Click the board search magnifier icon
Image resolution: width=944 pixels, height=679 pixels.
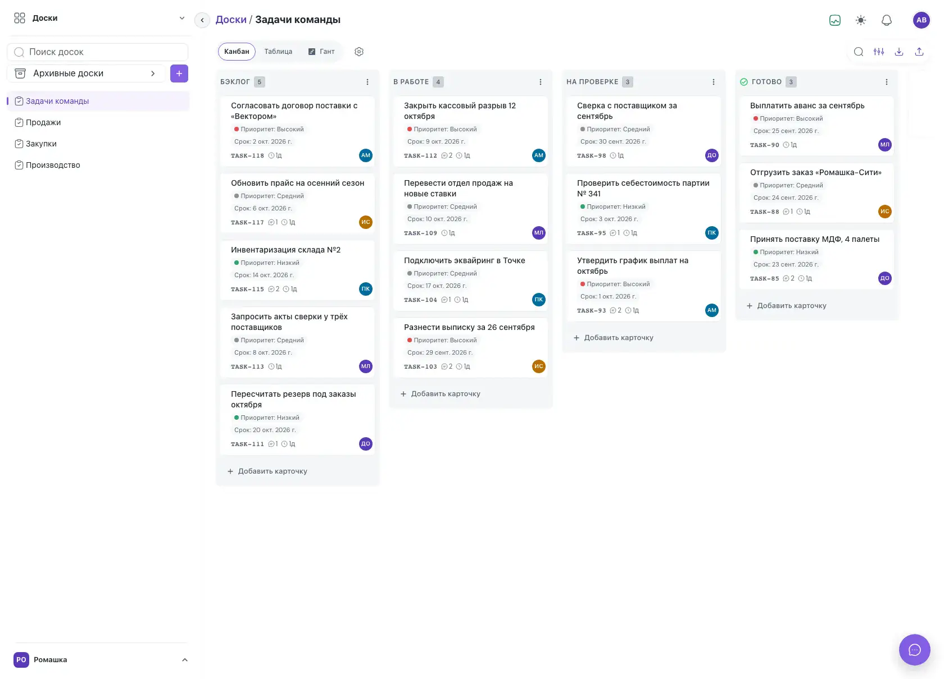click(859, 52)
